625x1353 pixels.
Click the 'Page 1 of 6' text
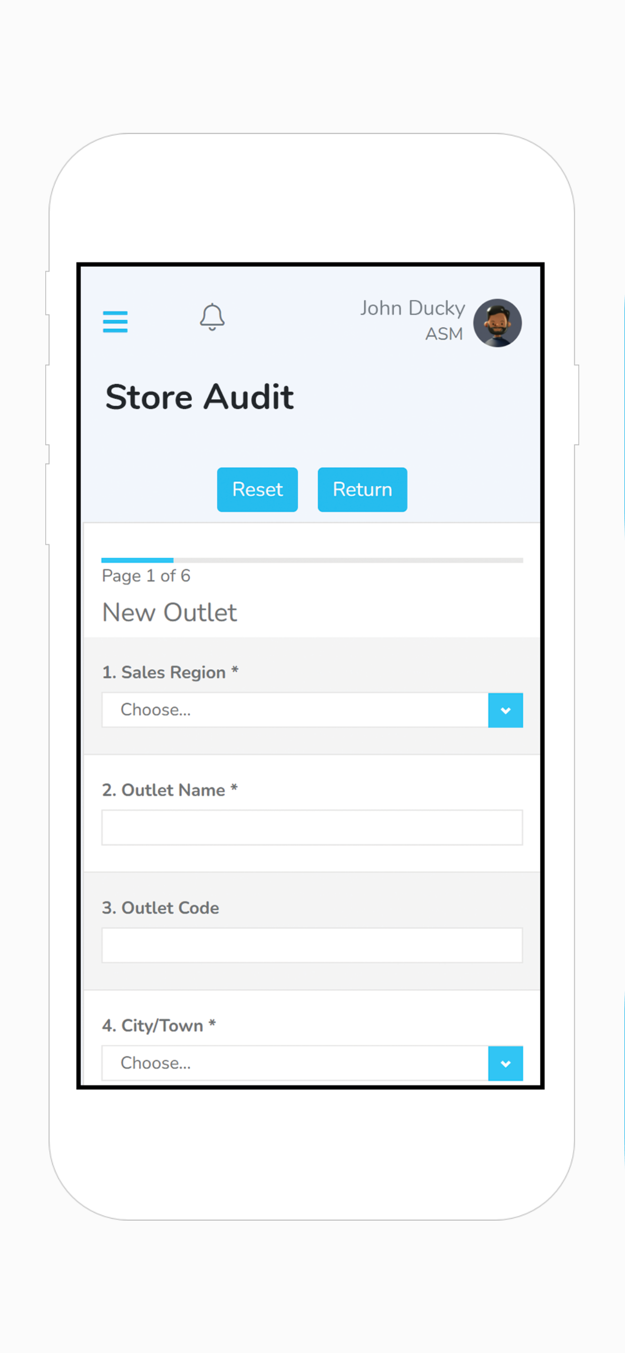pos(146,576)
